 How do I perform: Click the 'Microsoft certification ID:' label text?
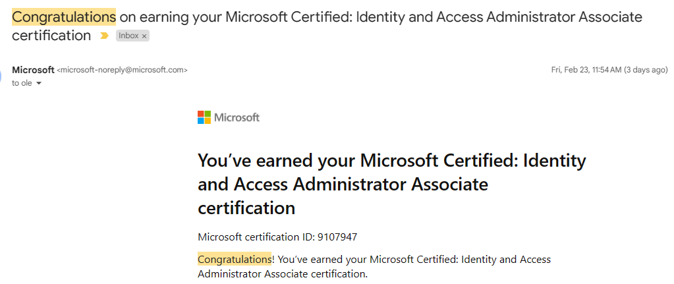coord(256,237)
